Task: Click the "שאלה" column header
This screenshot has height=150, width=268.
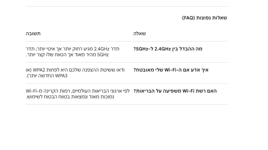Action: tap(139, 34)
